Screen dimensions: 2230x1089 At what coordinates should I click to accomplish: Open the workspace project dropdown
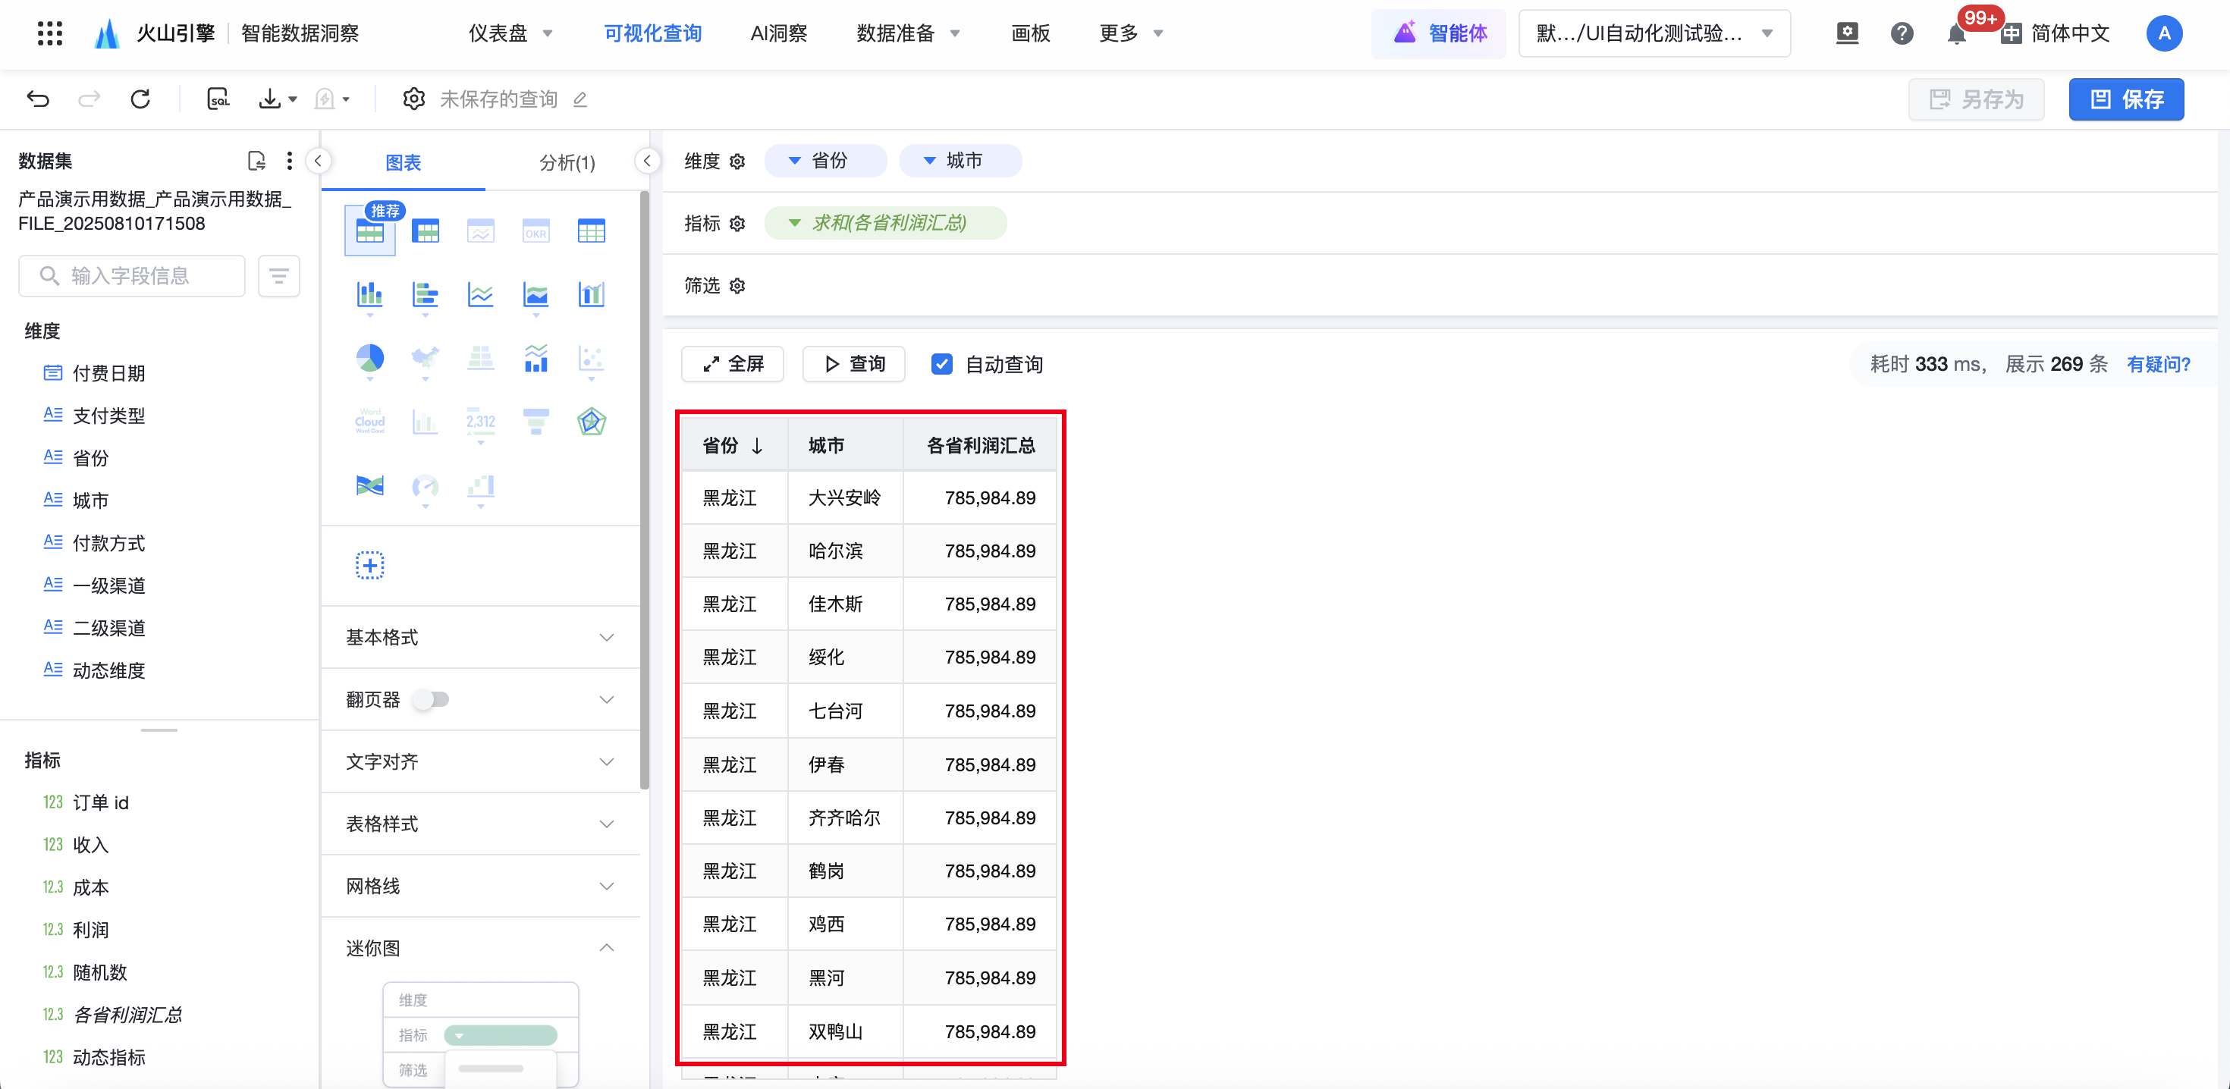1654,34
